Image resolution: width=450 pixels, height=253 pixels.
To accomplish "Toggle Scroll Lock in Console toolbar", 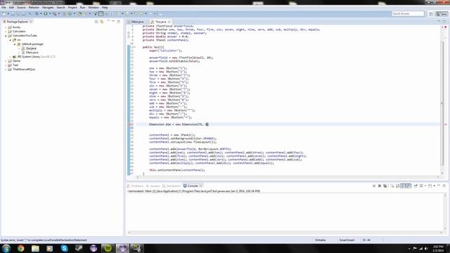I will click(397, 186).
